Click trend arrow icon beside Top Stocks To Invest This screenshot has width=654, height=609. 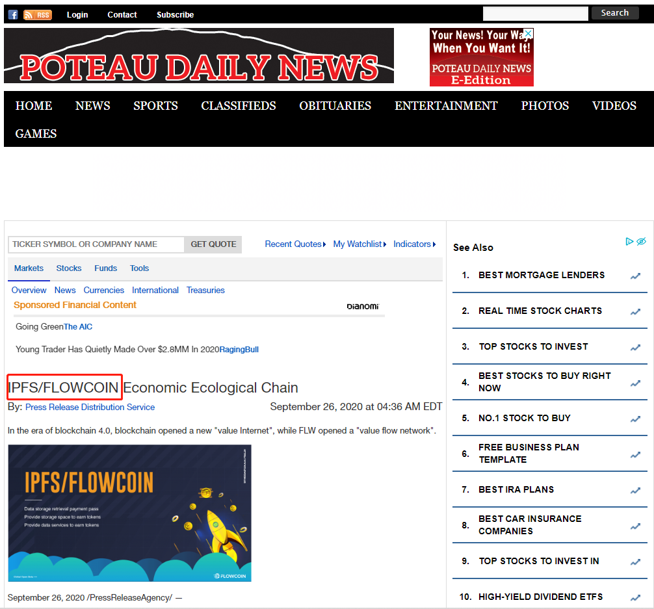(635, 348)
